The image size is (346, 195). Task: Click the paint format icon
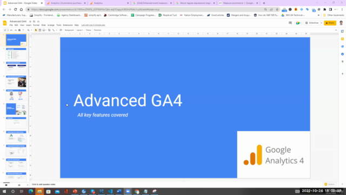coord(23,30)
